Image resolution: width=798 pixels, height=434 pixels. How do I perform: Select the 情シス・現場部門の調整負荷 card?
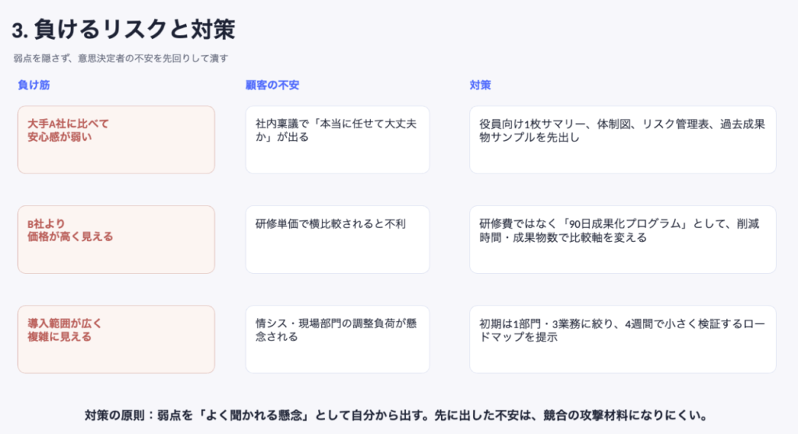click(337, 338)
